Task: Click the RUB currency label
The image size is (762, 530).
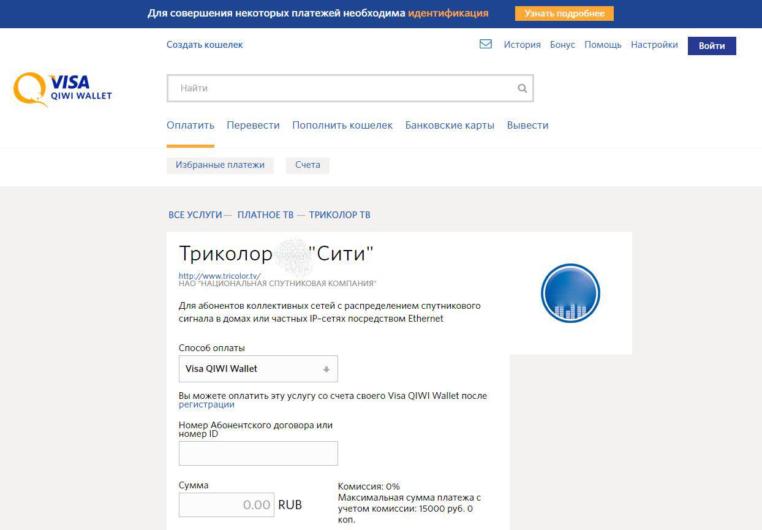Action: [x=290, y=505]
